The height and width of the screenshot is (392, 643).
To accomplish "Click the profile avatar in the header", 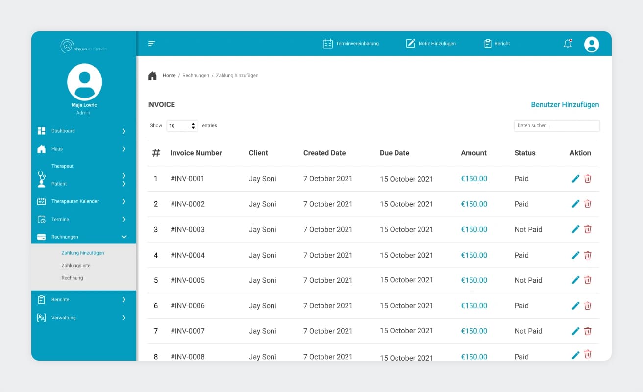I will pos(592,44).
